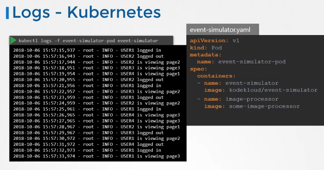Click log line at 15:57:21,956
The image size is (324, 170).
87,86
